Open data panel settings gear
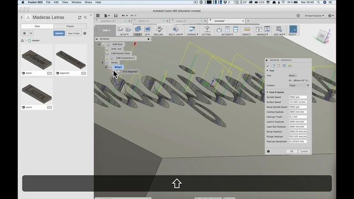The image size is (354, 199). (85, 33)
